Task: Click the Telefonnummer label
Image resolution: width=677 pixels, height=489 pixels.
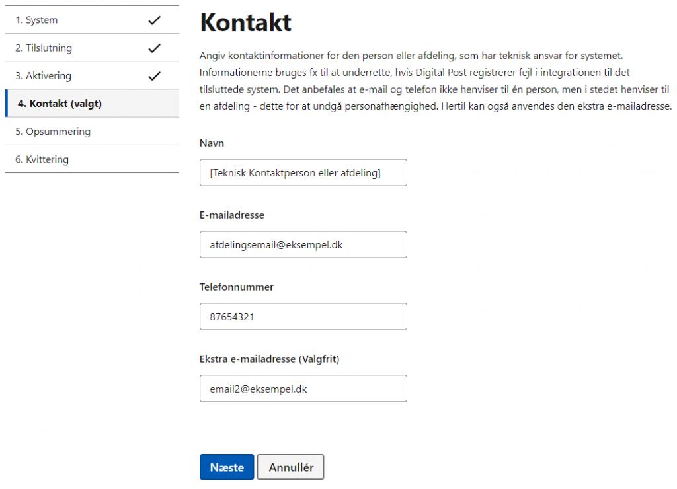Action: (236, 287)
